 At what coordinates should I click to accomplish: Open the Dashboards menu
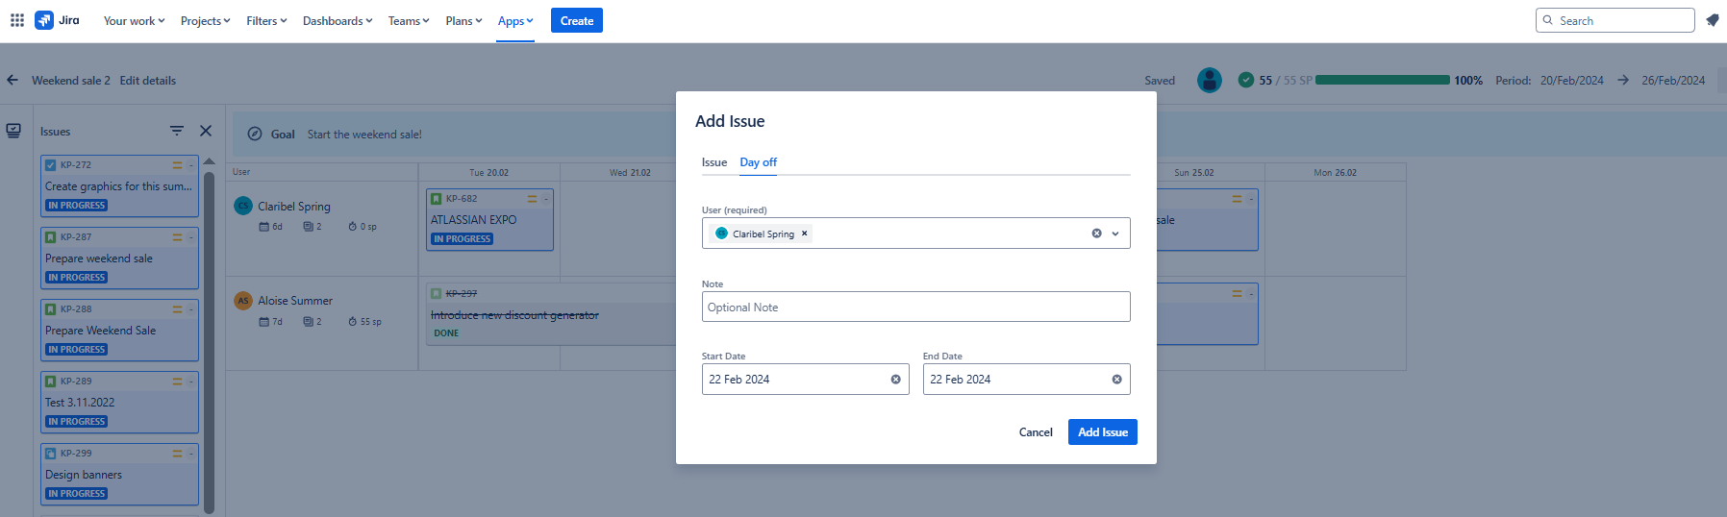click(x=338, y=21)
